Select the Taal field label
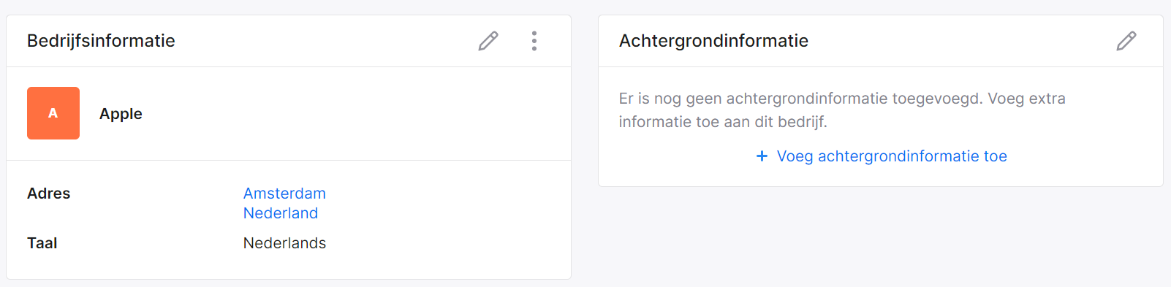Viewport: 1171px width, 287px height. (42, 243)
